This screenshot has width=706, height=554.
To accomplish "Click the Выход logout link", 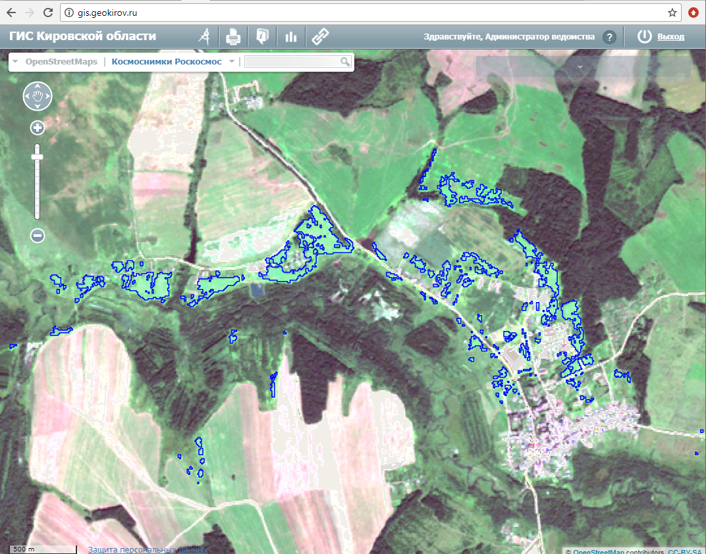I will click(670, 37).
